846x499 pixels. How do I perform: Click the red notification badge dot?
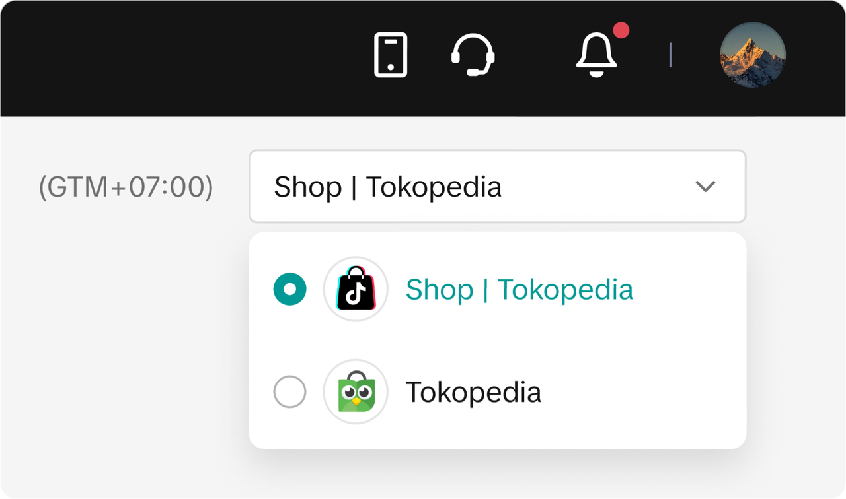click(x=621, y=30)
